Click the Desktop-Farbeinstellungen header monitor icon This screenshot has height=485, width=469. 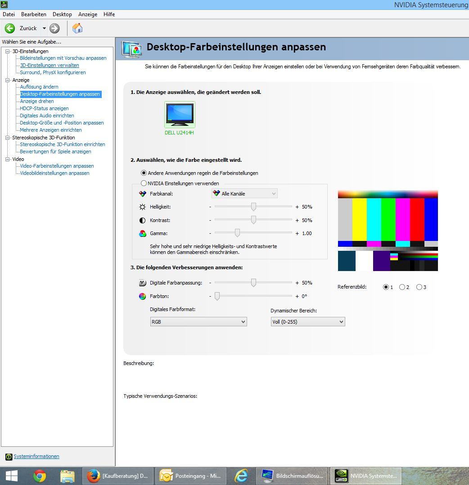pyautogui.click(x=132, y=49)
